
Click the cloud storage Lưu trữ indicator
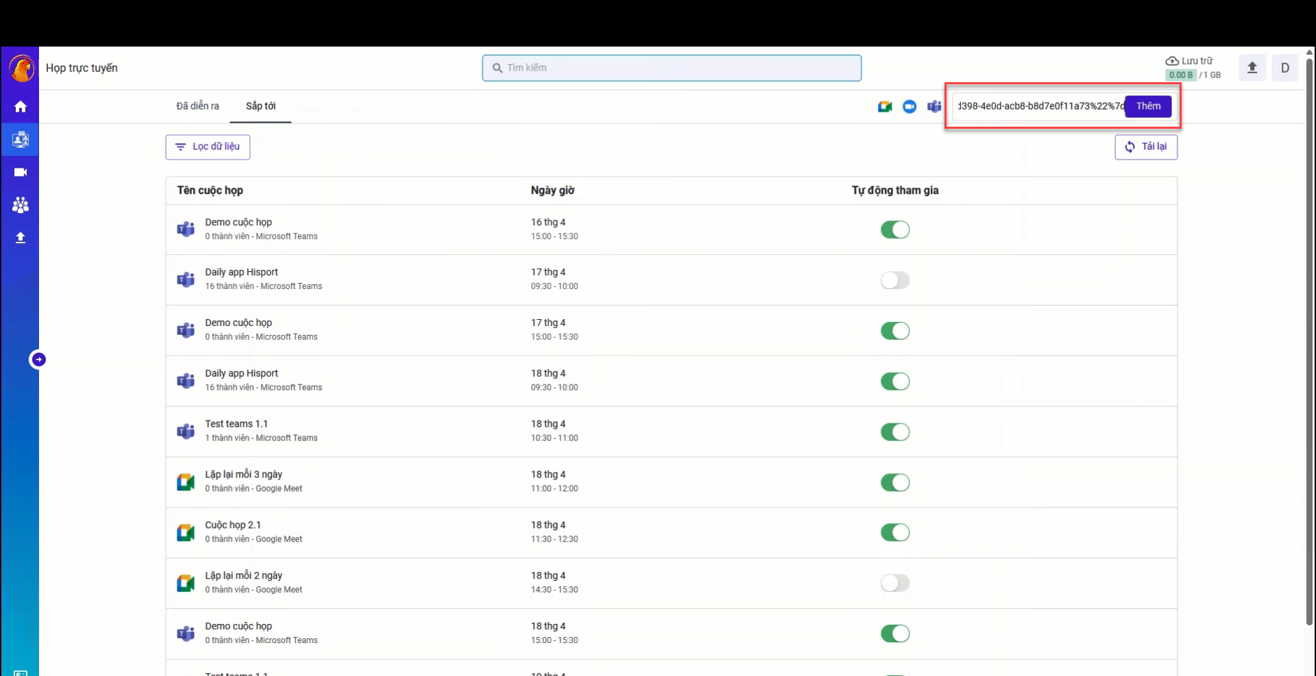(x=1193, y=68)
